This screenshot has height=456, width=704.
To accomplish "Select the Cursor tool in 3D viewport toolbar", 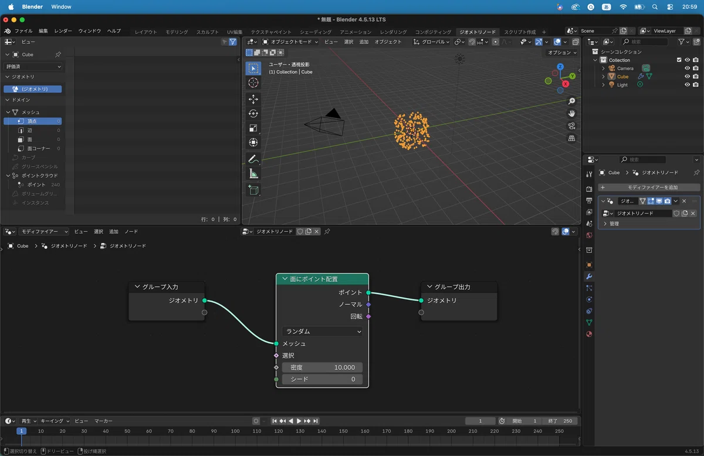I will [253, 83].
